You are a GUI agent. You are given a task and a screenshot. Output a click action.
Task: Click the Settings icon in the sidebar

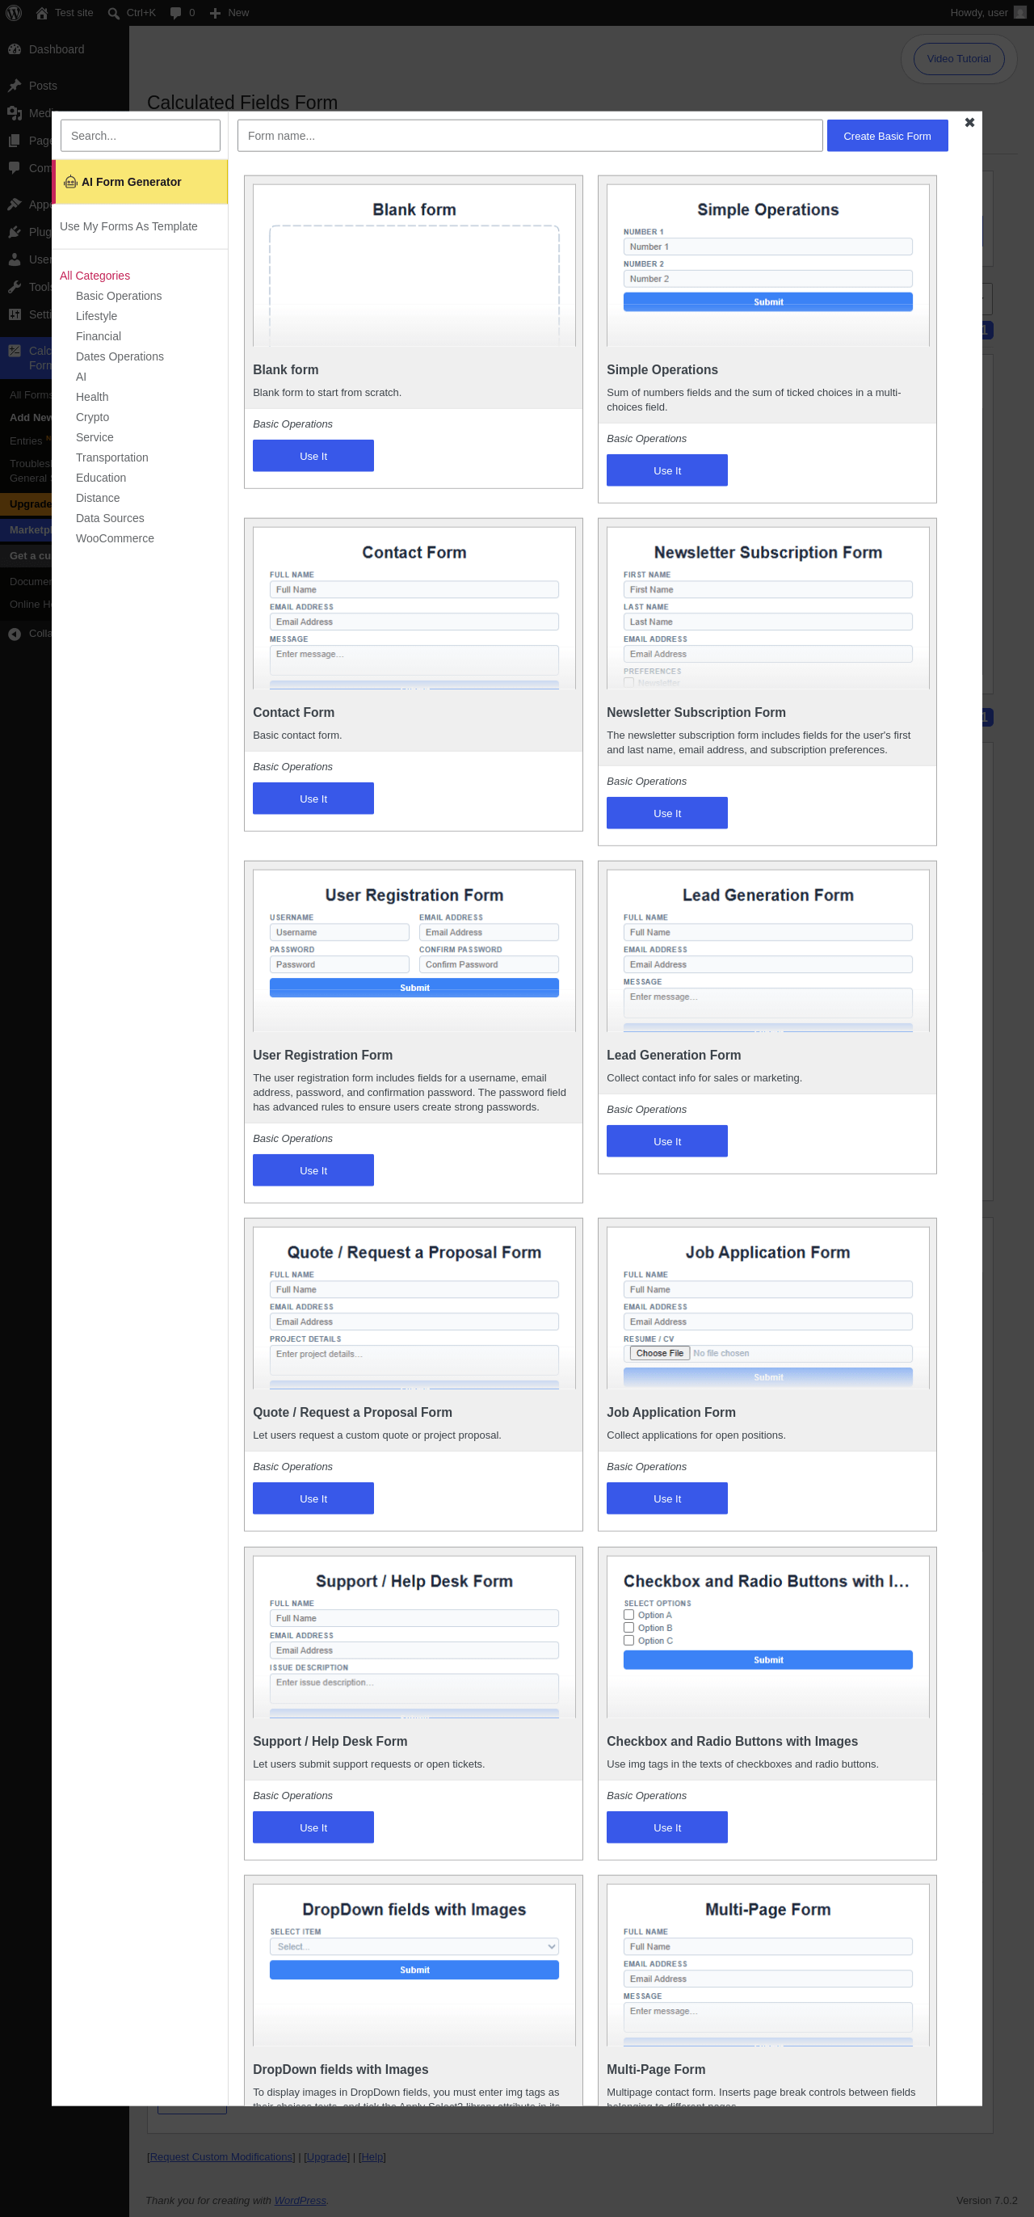pyautogui.click(x=15, y=314)
